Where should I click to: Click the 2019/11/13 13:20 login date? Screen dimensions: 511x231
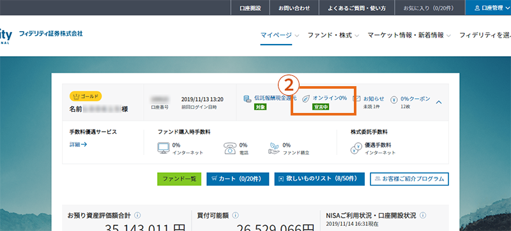[x=202, y=100]
